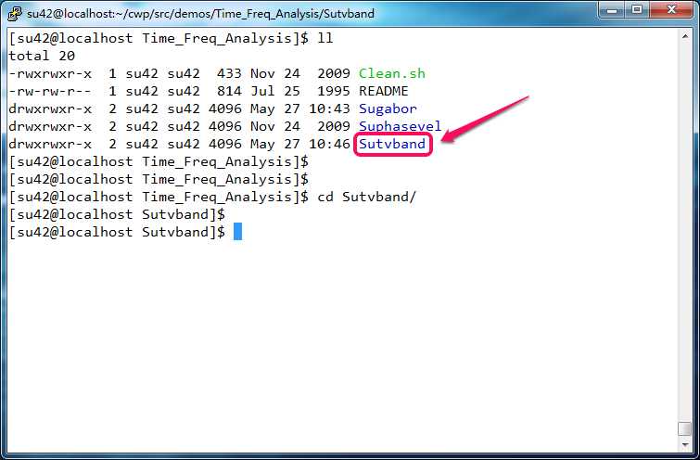Click the -rwxrwxr-x permissions of Clean.sh
The width and height of the screenshot is (700, 460).
pyautogui.click(x=50, y=73)
